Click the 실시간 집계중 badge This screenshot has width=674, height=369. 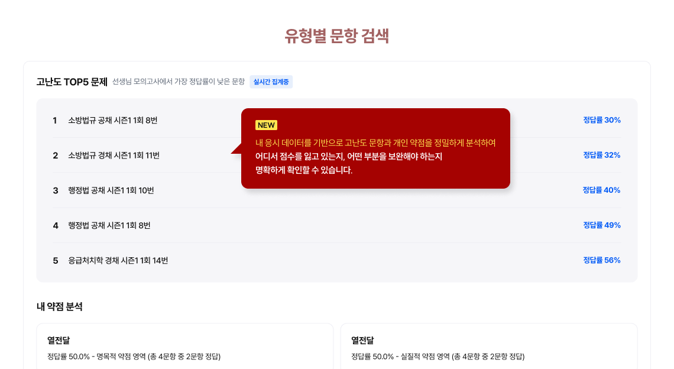point(271,82)
